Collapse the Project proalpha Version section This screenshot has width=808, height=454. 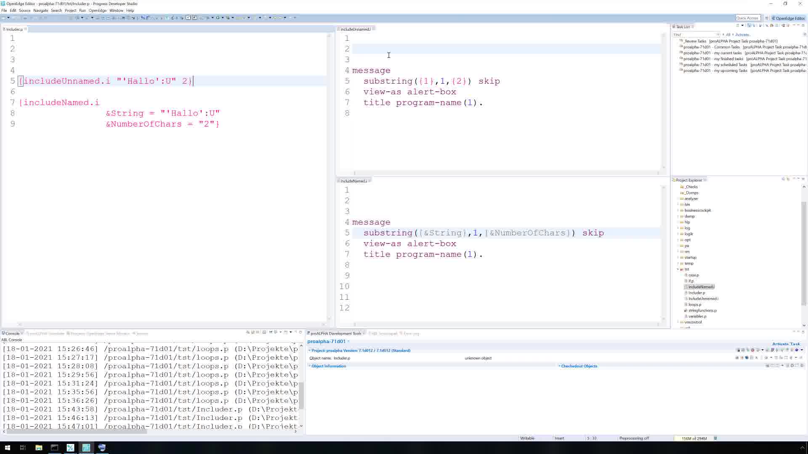[309, 350]
